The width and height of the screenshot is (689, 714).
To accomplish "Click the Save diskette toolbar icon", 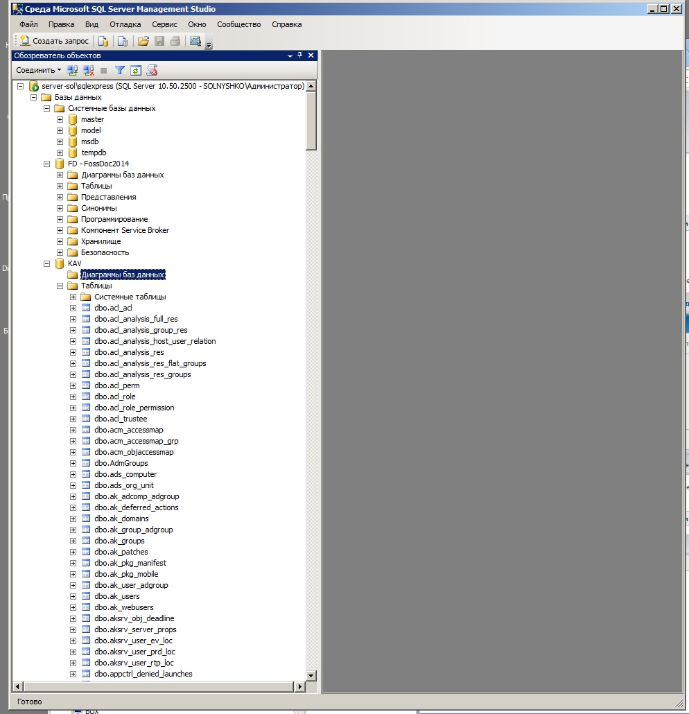I will 159,41.
